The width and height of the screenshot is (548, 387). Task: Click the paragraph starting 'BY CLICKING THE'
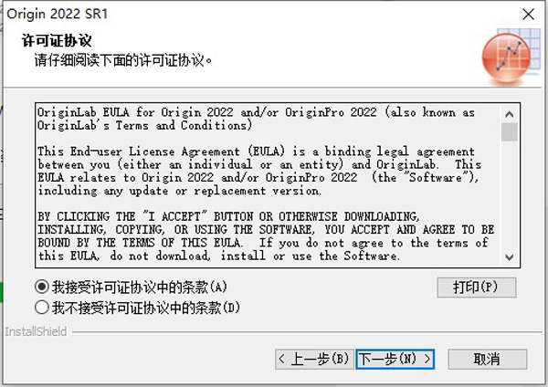pyautogui.click(x=266, y=236)
